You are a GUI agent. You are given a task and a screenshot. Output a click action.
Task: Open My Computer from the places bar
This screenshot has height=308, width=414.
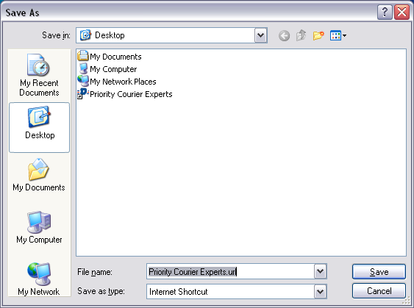(39, 227)
